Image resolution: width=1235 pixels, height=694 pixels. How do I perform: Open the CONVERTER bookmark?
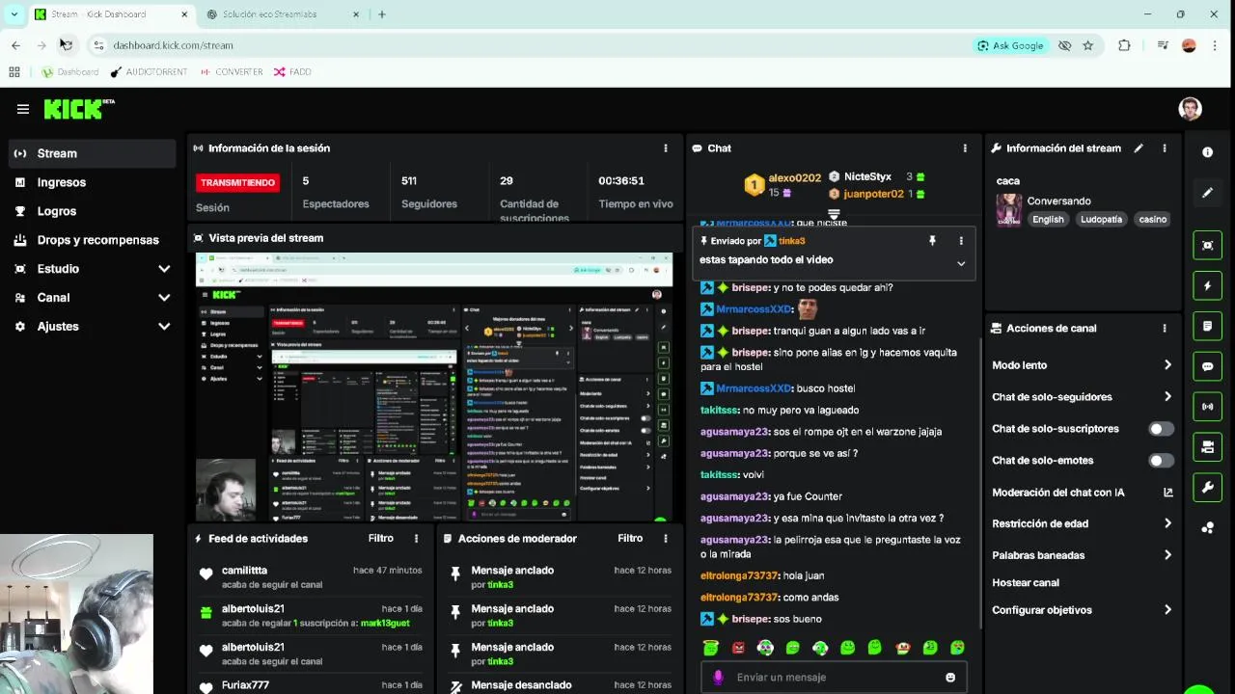click(232, 72)
